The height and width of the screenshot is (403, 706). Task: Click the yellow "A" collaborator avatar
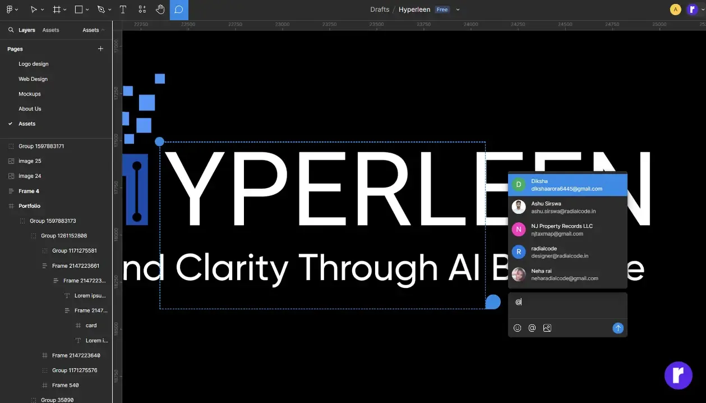tap(676, 10)
